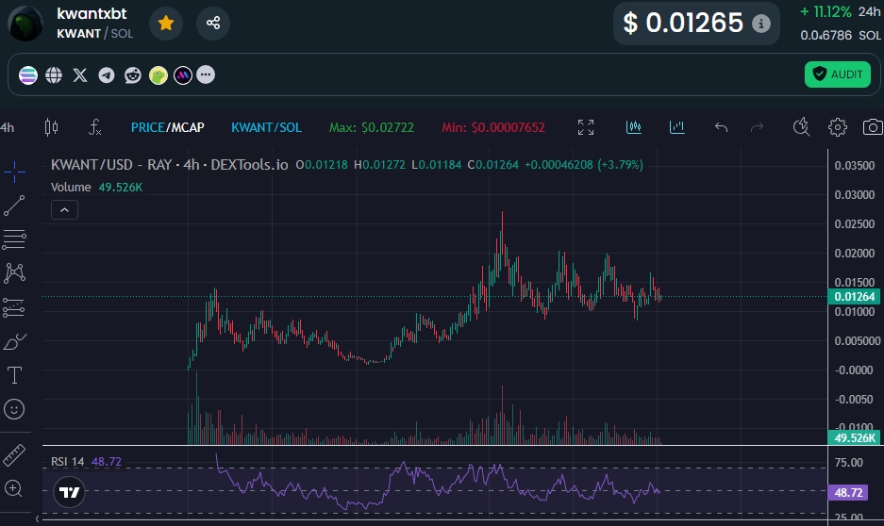Click the Volume indicator label

click(71, 187)
